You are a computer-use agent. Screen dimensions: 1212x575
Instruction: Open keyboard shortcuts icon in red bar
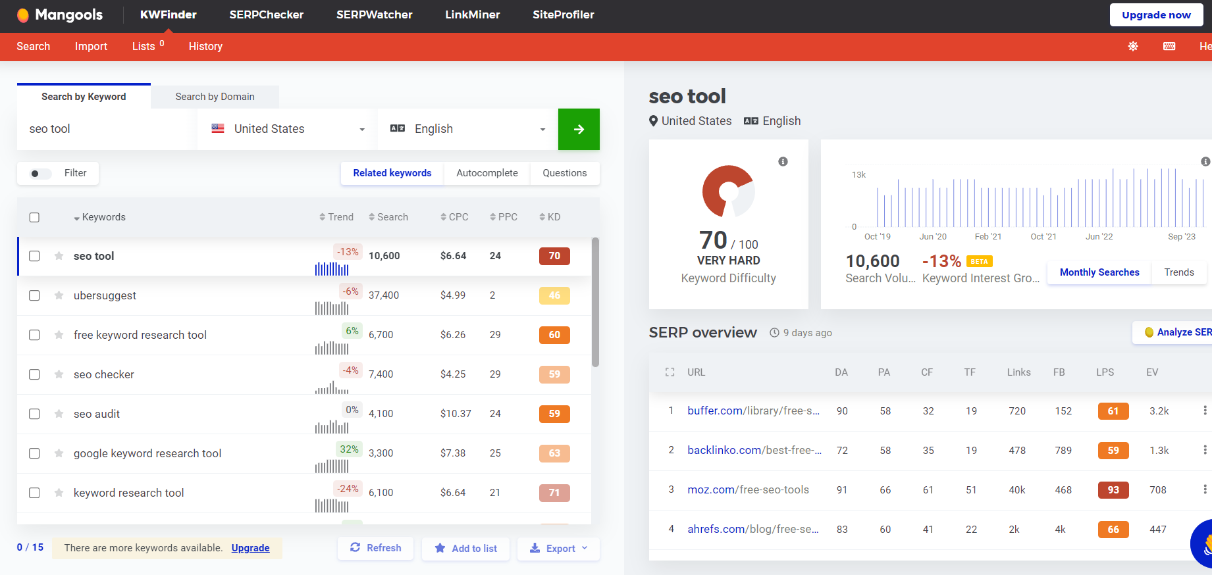click(1169, 46)
